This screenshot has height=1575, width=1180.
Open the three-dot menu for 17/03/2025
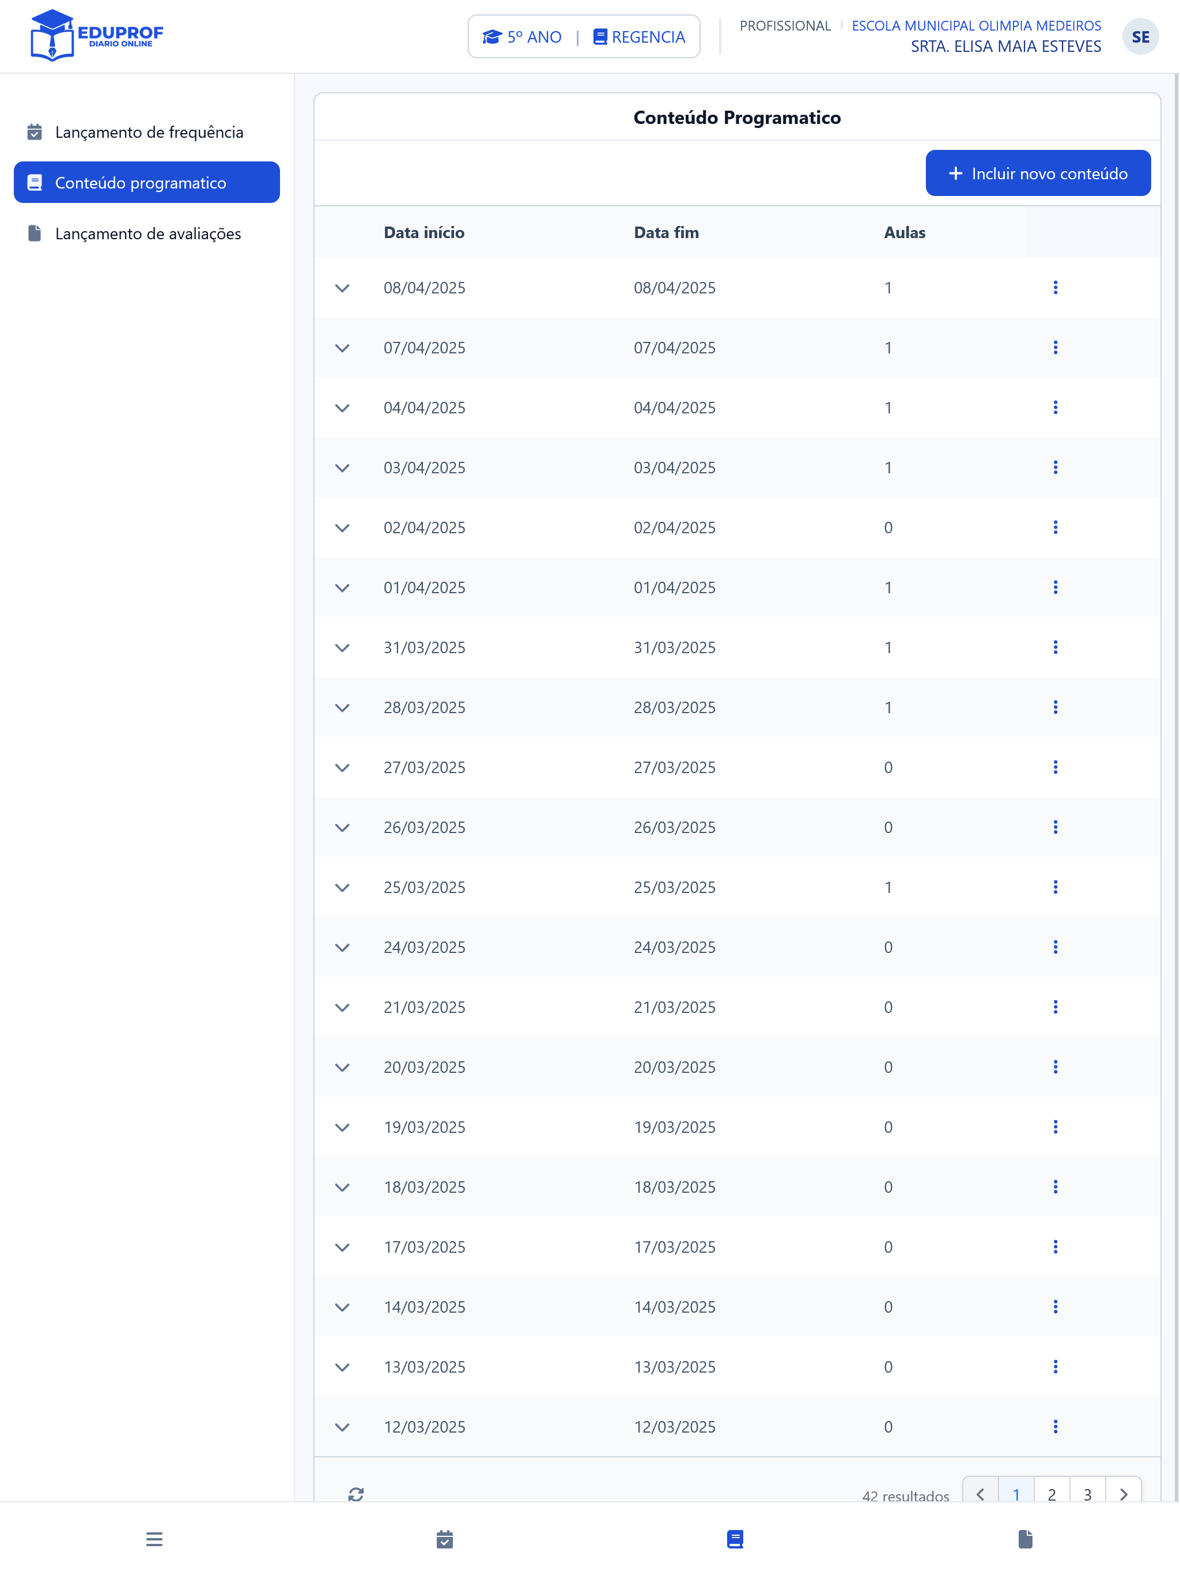tap(1055, 1247)
